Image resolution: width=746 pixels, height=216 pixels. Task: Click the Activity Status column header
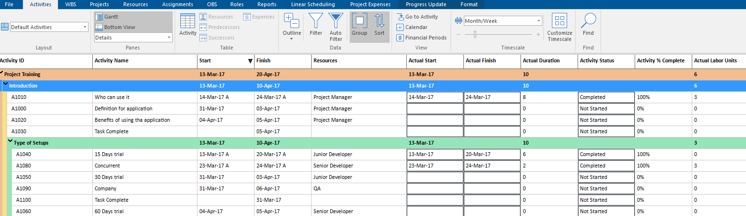pyautogui.click(x=607, y=61)
